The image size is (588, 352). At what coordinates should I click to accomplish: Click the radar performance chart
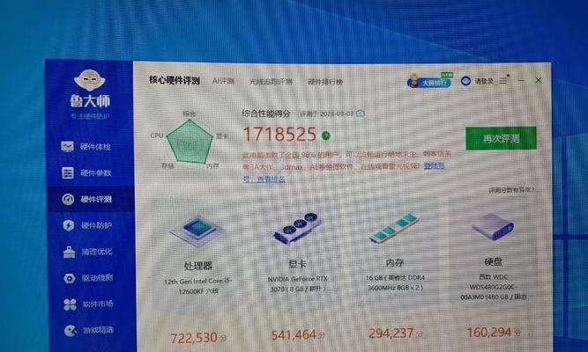point(190,142)
